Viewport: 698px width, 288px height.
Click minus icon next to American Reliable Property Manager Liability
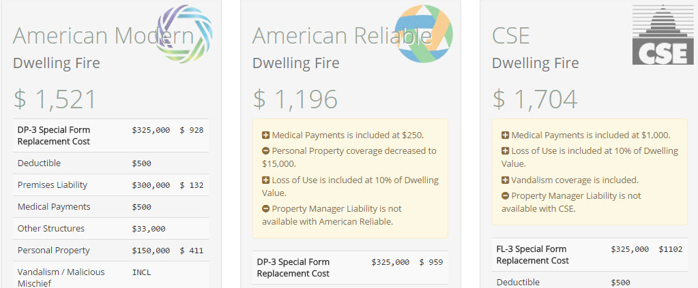(265, 209)
